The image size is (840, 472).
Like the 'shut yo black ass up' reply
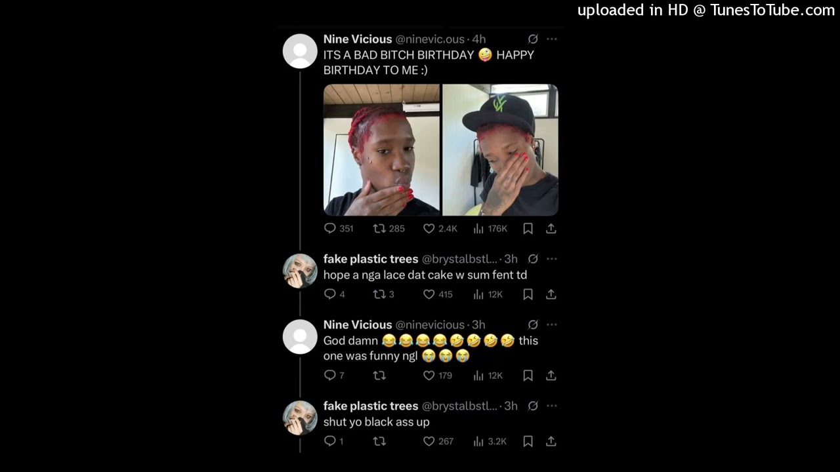[429, 441]
